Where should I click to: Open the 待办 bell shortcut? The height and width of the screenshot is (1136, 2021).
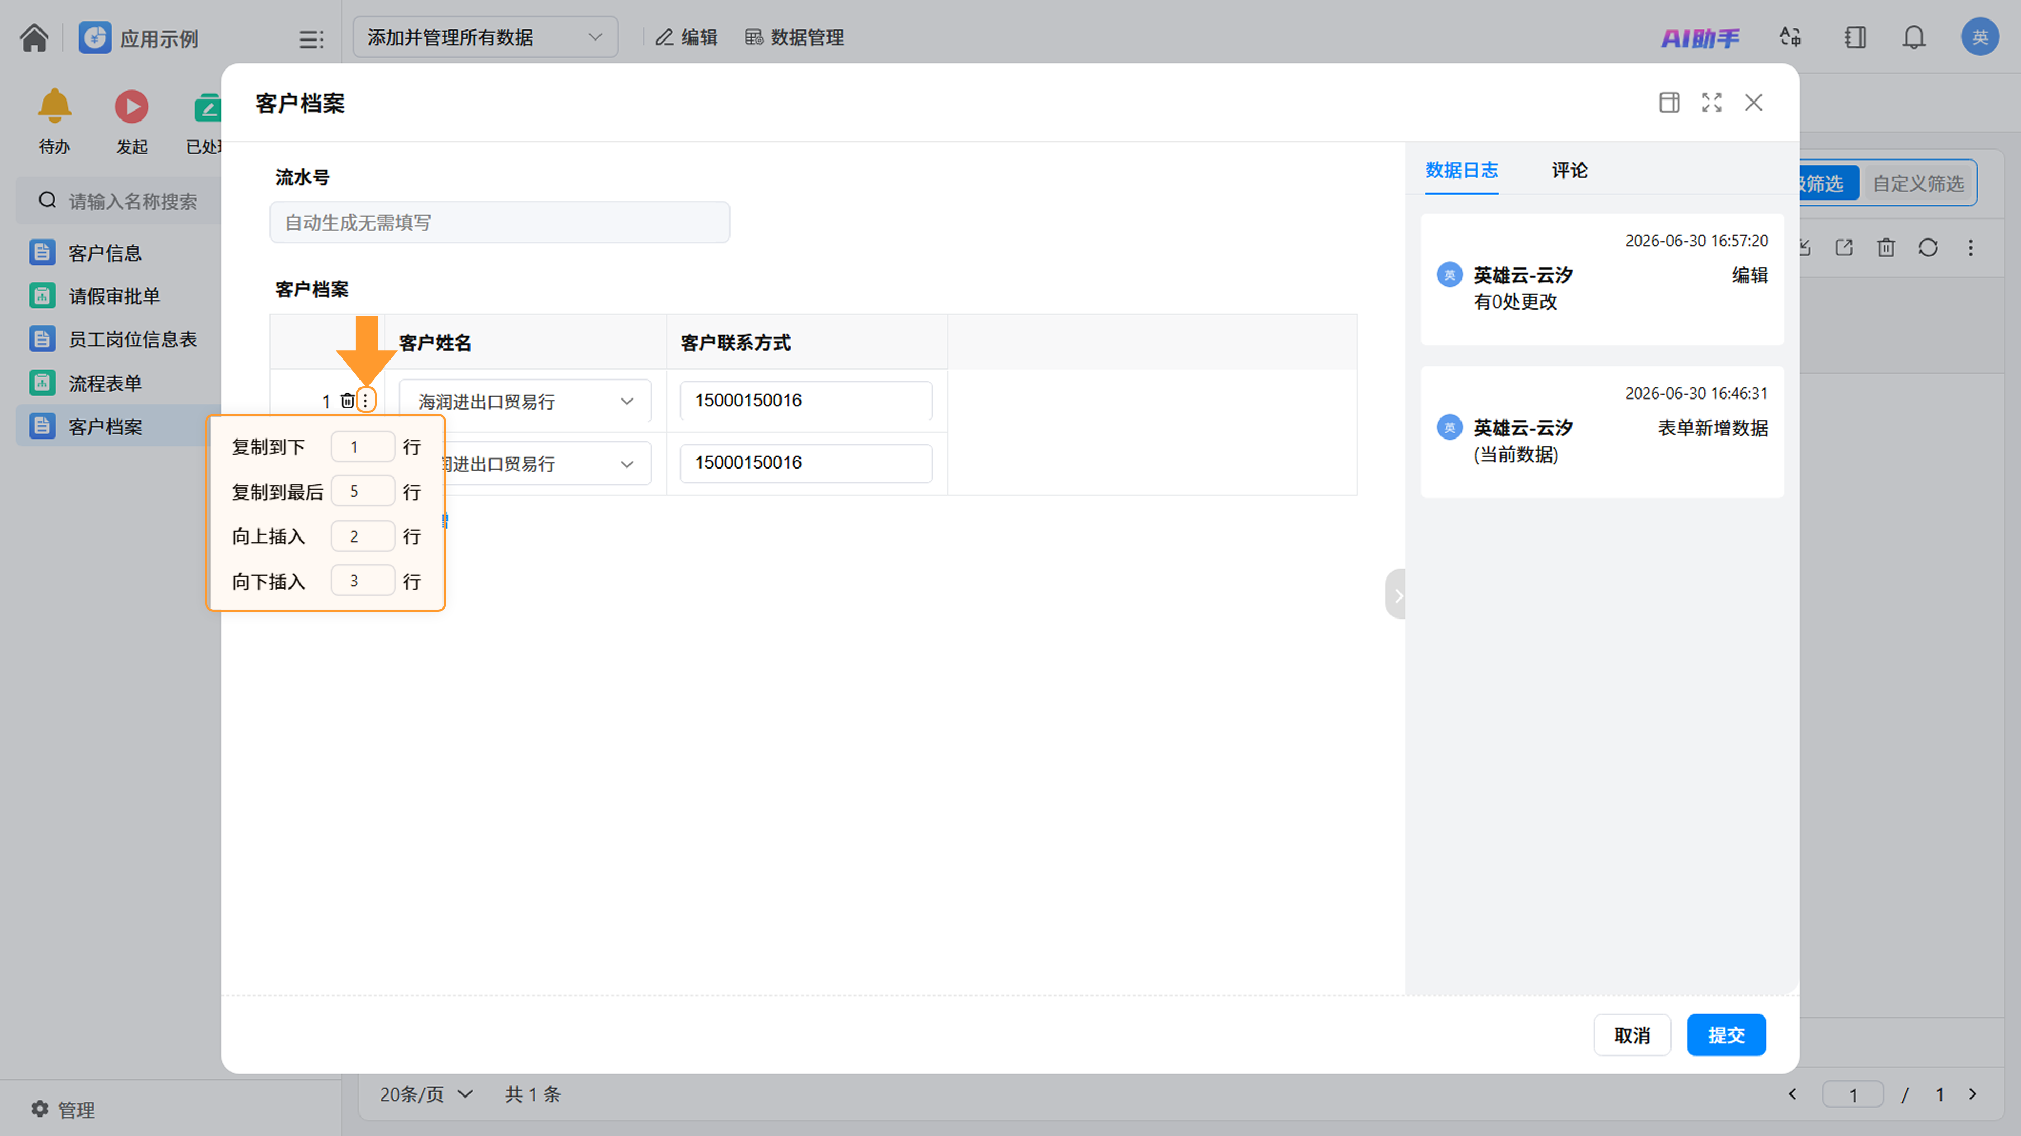[x=54, y=106]
